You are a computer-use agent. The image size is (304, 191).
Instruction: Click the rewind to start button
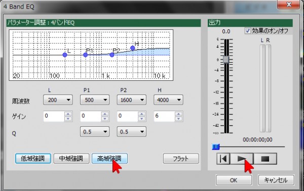pyautogui.click(x=223, y=159)
